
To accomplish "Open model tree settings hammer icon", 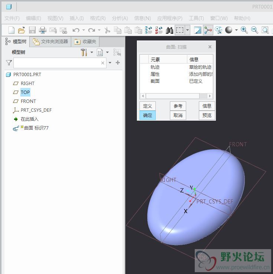I will click(84, 52).
